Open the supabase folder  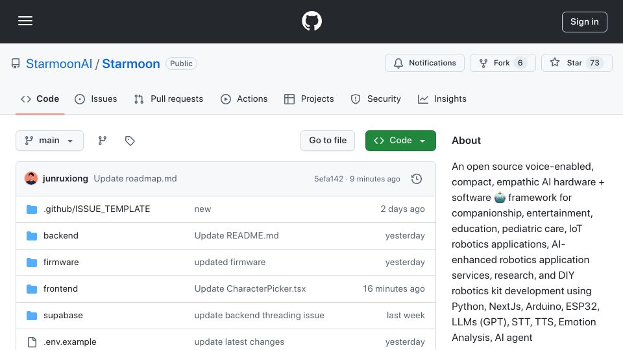tap(63, 316)
